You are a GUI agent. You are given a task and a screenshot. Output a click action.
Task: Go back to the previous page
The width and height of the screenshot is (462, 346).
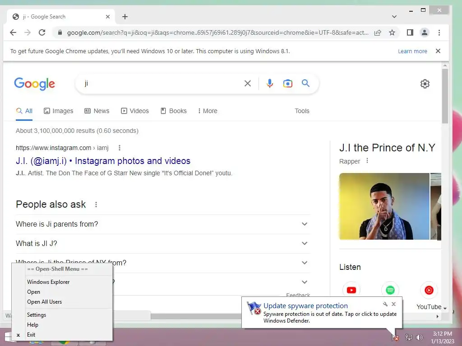[x=13, y=32]
